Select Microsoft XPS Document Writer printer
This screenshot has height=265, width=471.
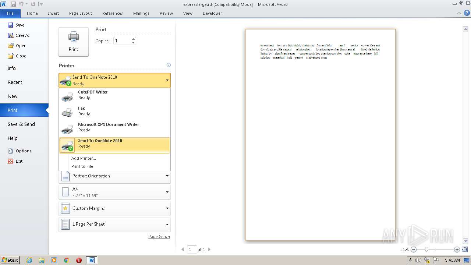coord(114,129)
